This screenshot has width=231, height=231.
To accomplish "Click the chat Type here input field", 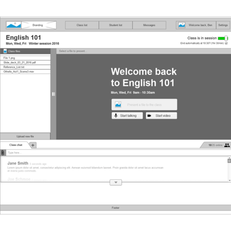I will click(118, 152).
